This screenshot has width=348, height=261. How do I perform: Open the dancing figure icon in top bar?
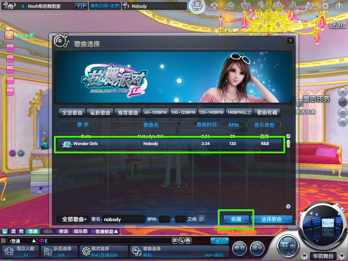click(x=261, y=6)
